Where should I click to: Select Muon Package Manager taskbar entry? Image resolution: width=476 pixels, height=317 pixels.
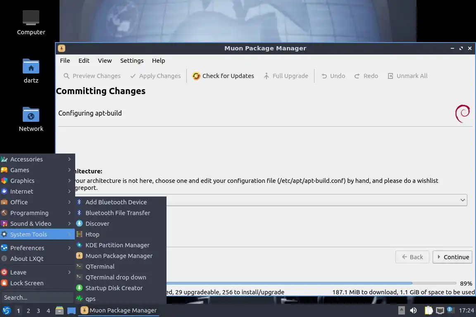click(x=119, y=310)
